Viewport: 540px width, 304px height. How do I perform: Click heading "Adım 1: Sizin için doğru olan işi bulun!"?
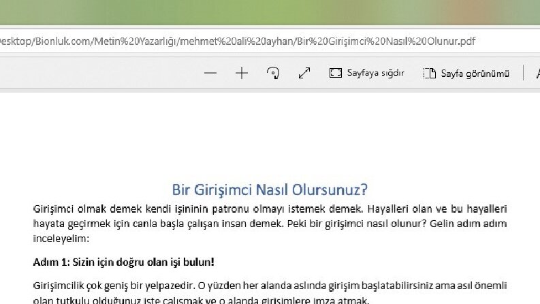(124, 262)
